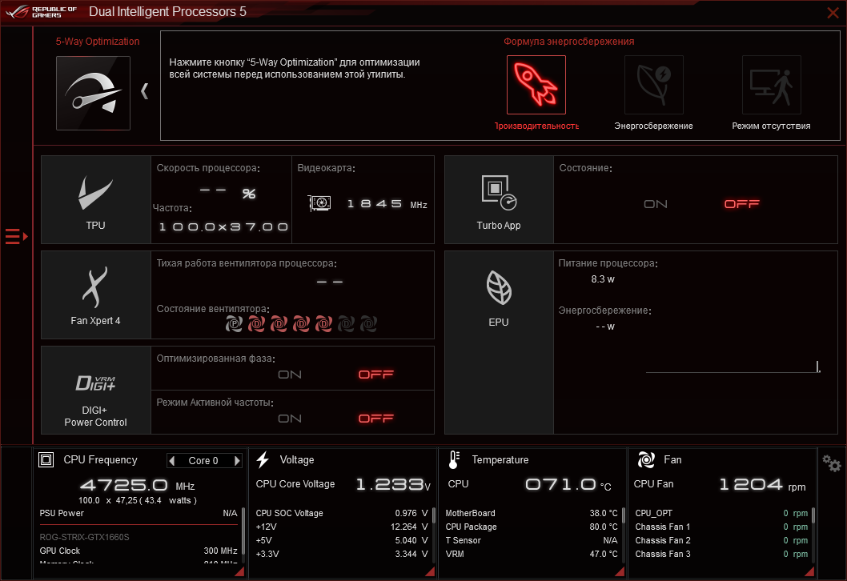Launch the 5-Way Optimization speedometer icon
This screenshot has width=847, height=581.
click(x=93, y=93)
